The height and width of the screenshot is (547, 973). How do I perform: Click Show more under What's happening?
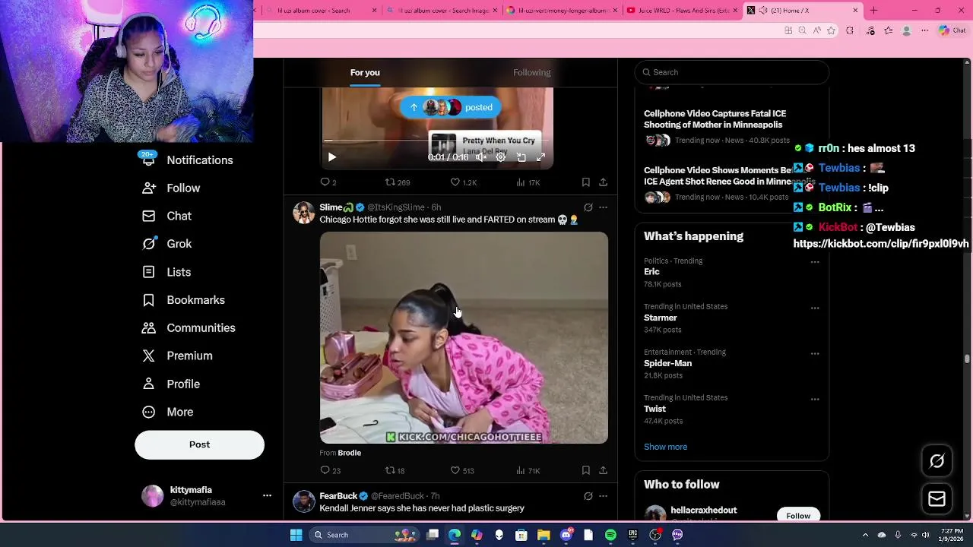(x=665, y=447)
